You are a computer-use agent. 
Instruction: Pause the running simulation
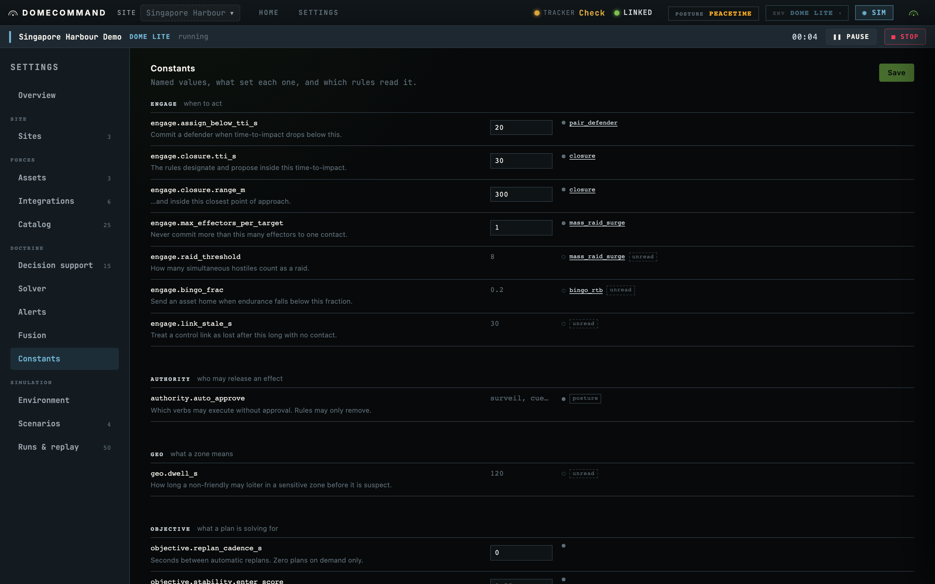pyautogui.click(x=851, y=37)
